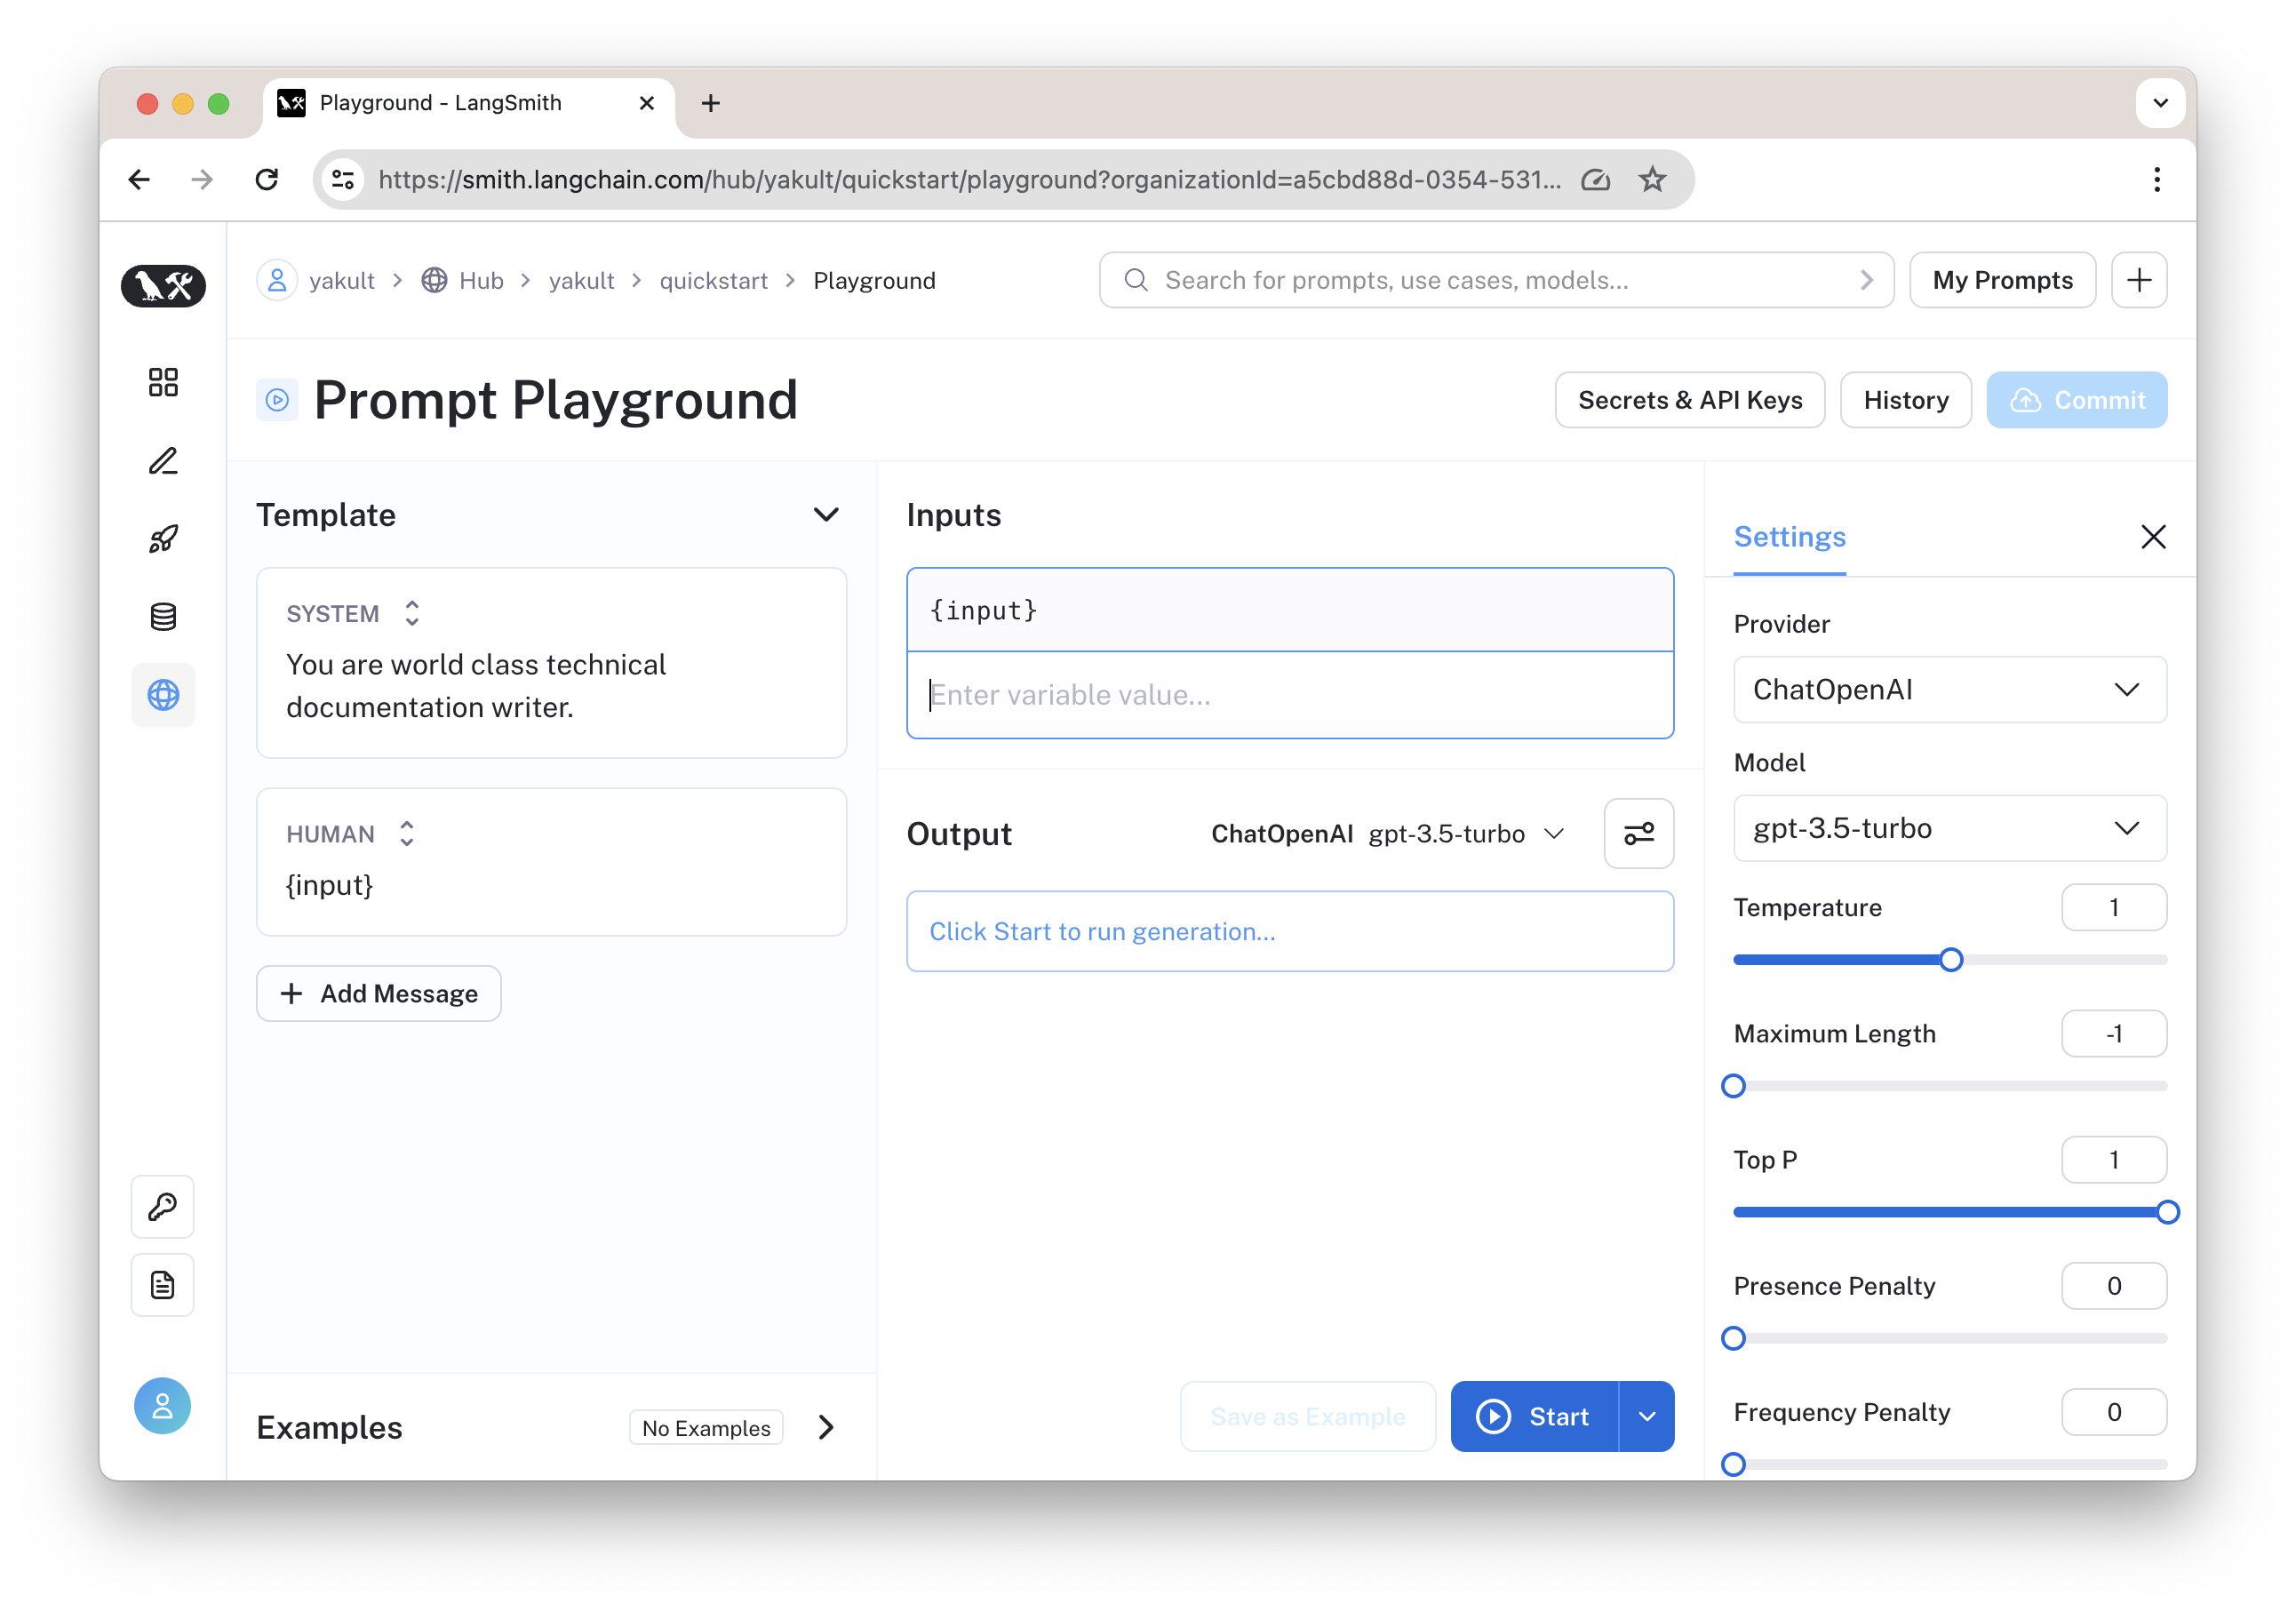This screenshot has width=2296, height=1612.
Task: Click the Top P value box
Action: tap(2114, 1160)
